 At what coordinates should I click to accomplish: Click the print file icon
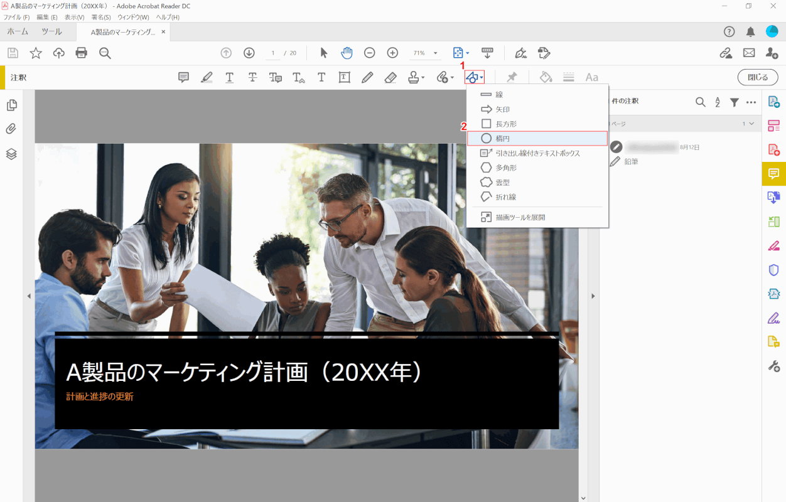click(81, 53)
